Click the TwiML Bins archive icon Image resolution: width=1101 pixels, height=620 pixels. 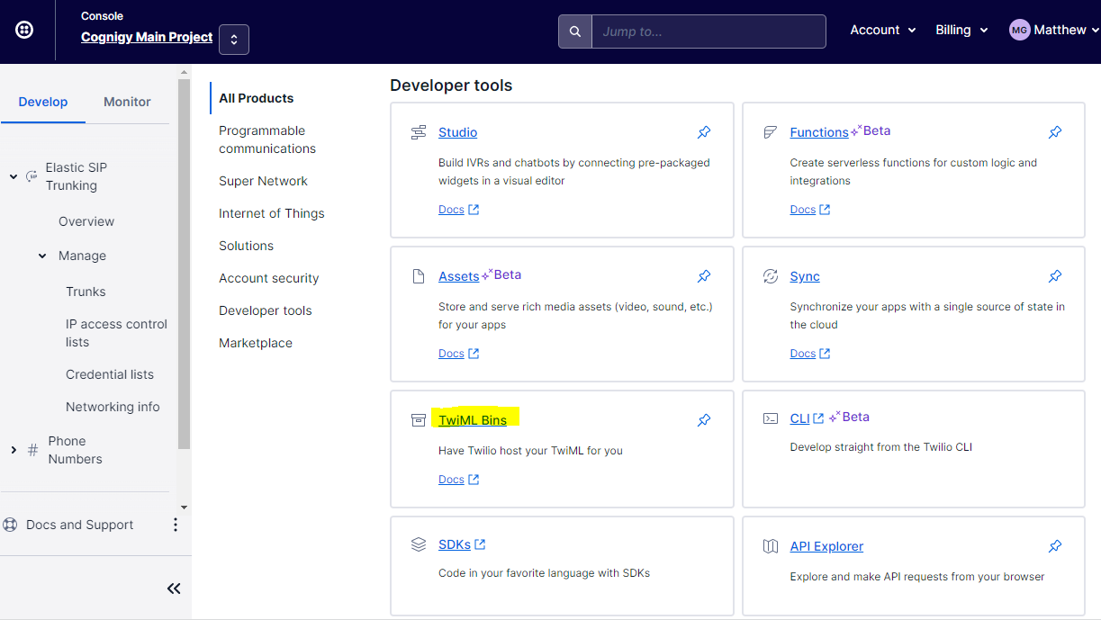[419, 420]
